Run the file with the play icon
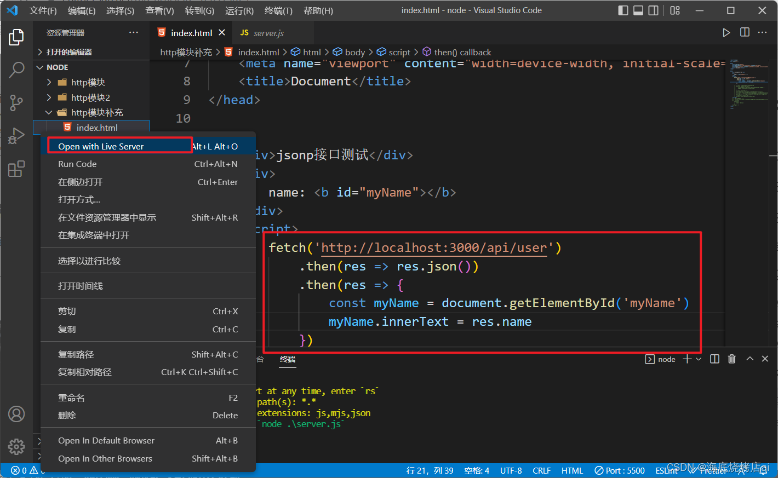This screenshot has width=778, height=478. pyautogui.click(x=726, y=33)
